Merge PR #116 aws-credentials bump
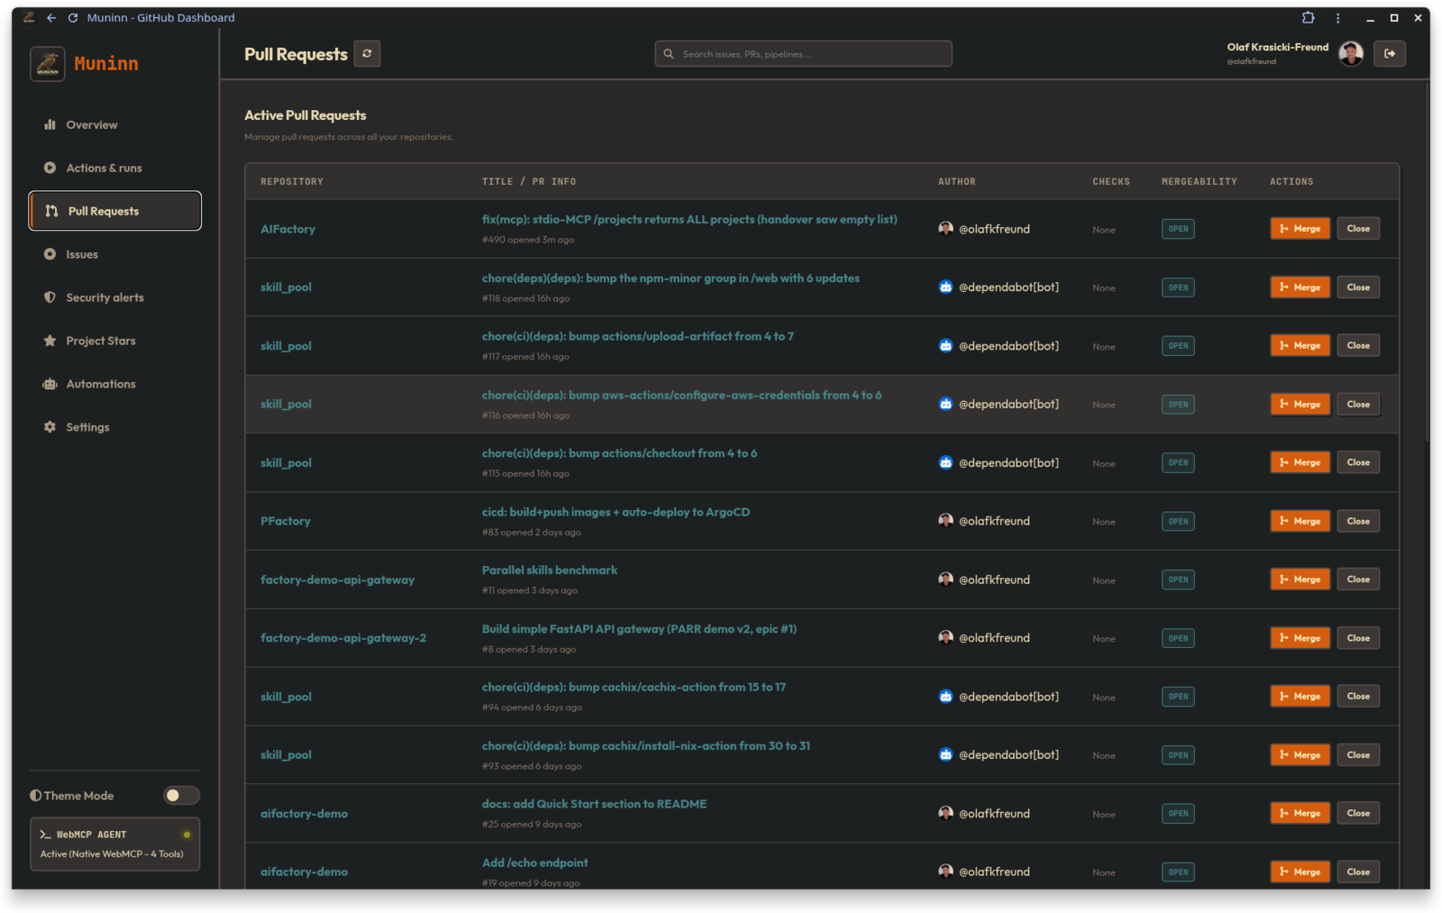This screenshot has height=913, width=1442. 1300,404
